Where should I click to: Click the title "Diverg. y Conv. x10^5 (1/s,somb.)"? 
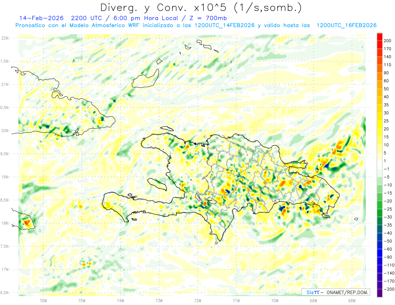201,7
